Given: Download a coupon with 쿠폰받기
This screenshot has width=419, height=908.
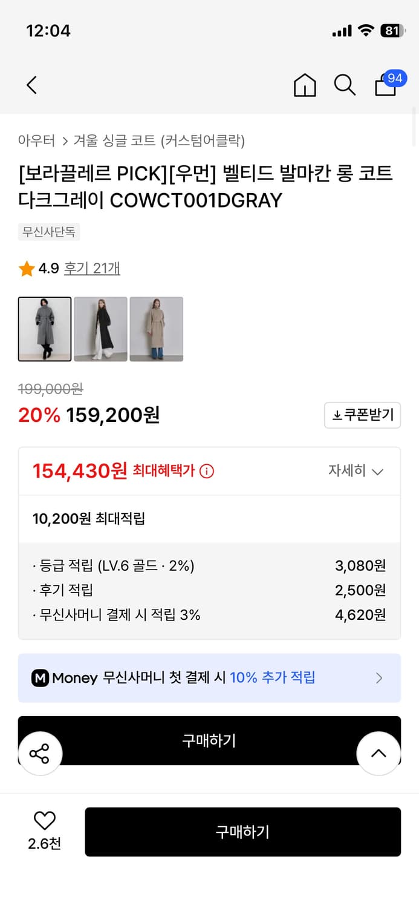Looking at the screenshot, I should [362, 415].
